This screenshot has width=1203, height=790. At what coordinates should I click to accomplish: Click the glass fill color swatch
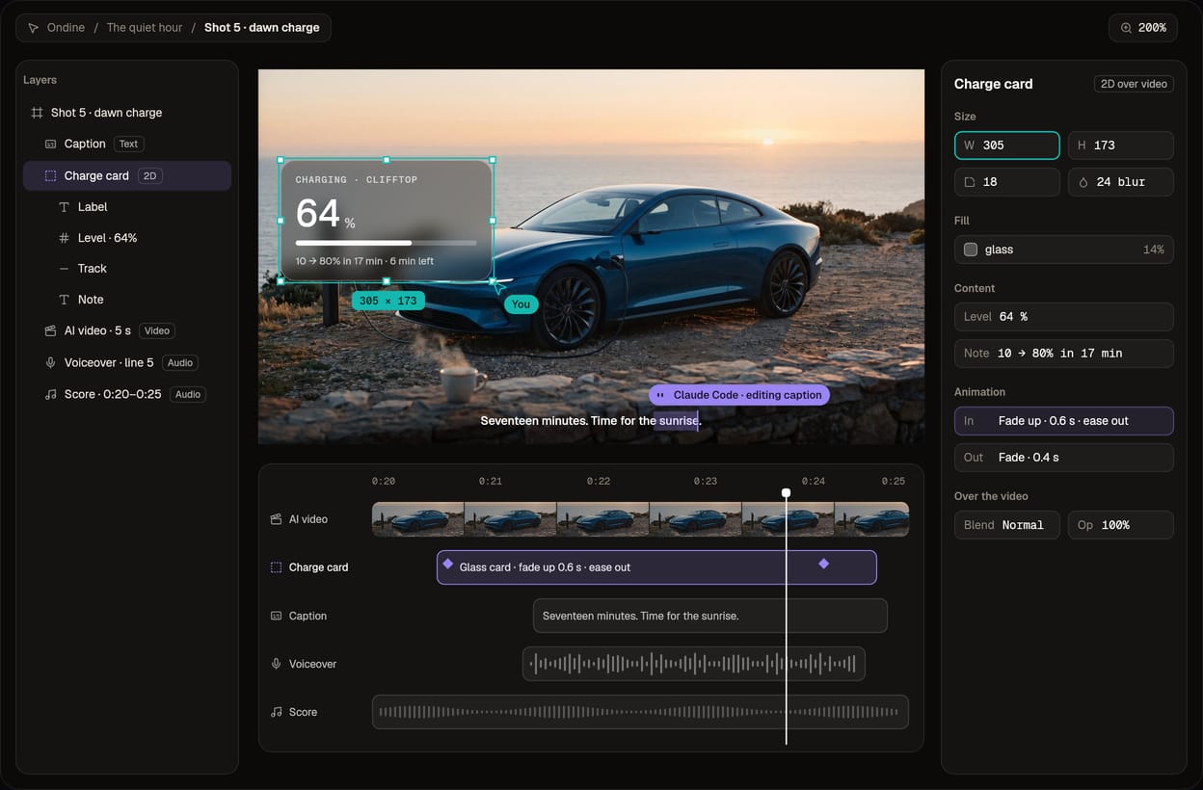click(971, 250)
